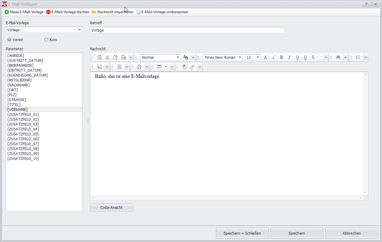The height and width of the screenshot is (242, 382).
Task: Click the insert image icon
Action: pos(99,67)
